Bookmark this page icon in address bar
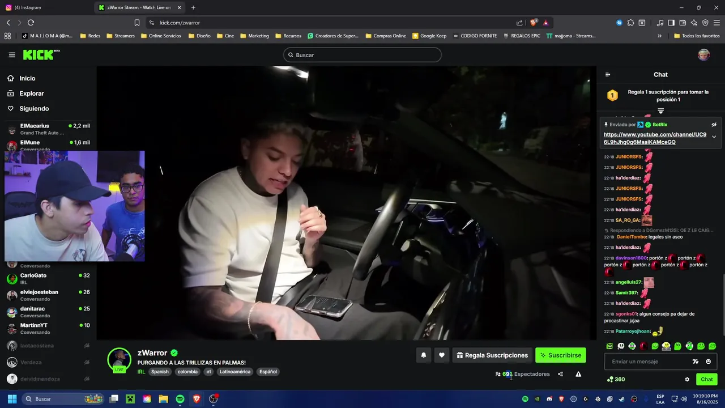This screenshot has width=725, height=408. 137,23
